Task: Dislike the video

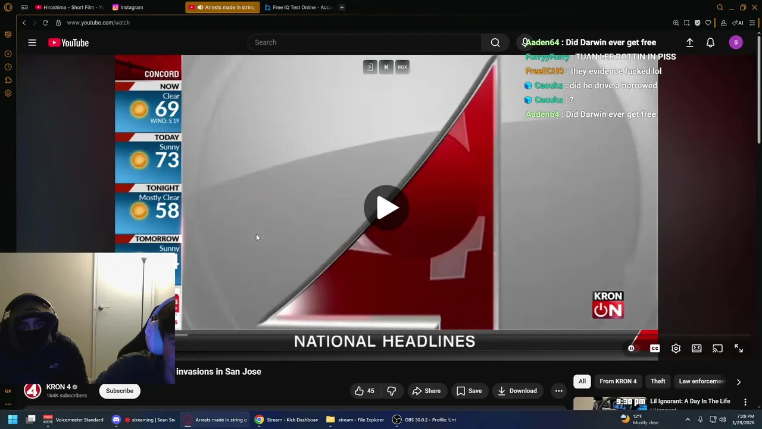Action: [x=392, y=391]
